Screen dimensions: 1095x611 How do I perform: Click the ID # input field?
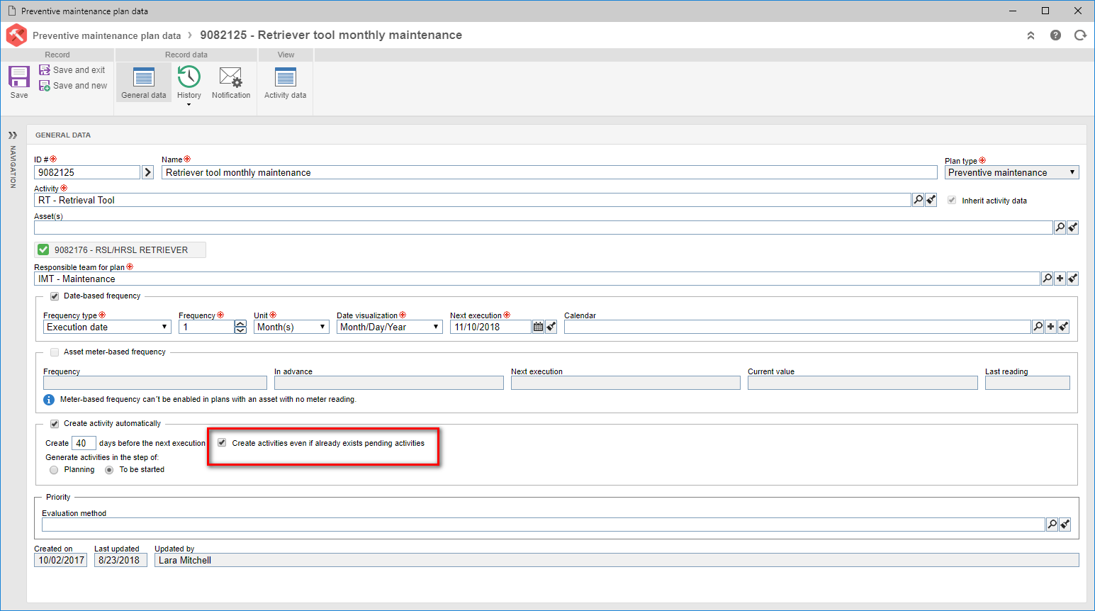point(87,172)
